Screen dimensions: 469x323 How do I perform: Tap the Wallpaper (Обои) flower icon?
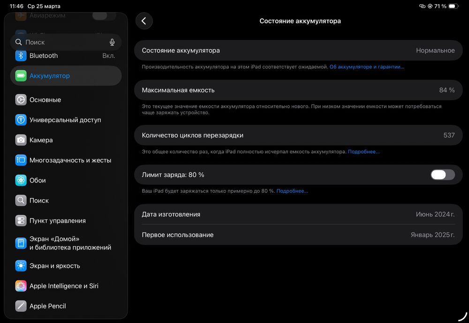pos(21,180)
